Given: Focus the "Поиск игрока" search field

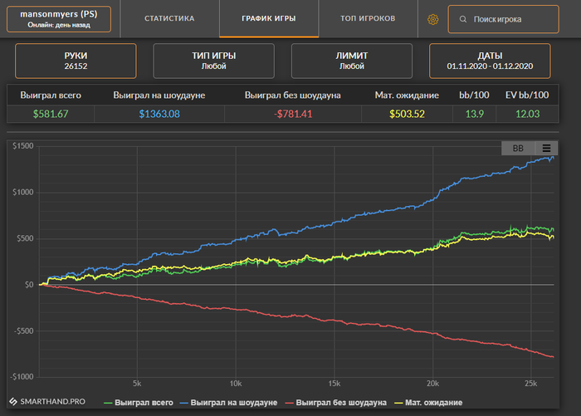Looking at the screenshot, I should 503,19.
